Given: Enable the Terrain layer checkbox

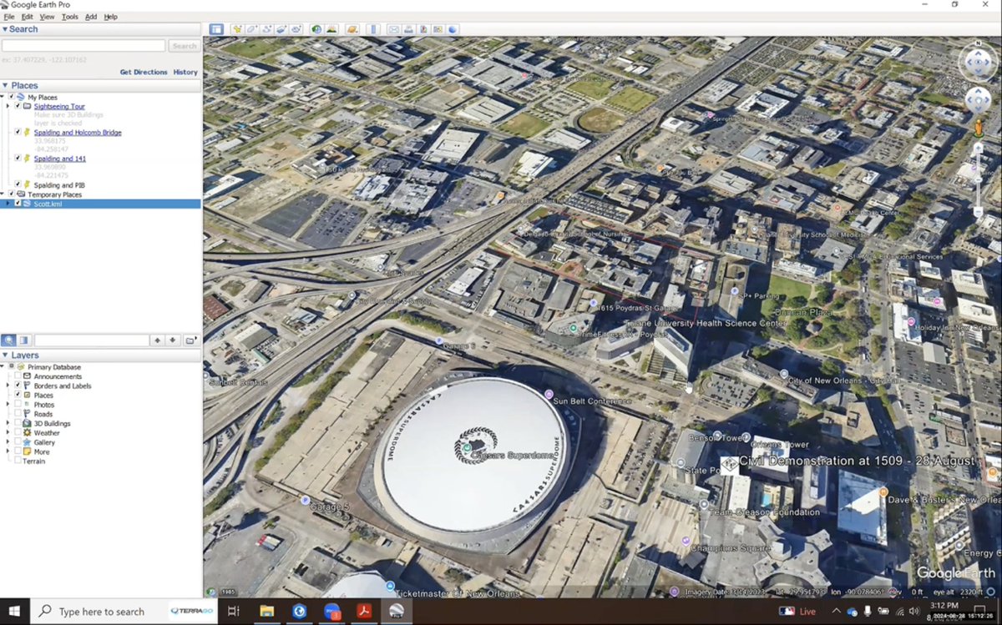Looking at the screenshot, I should point(18,461).
